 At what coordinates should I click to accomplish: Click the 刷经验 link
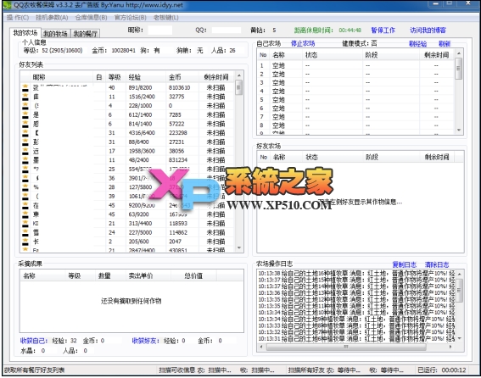click(417, 43)
